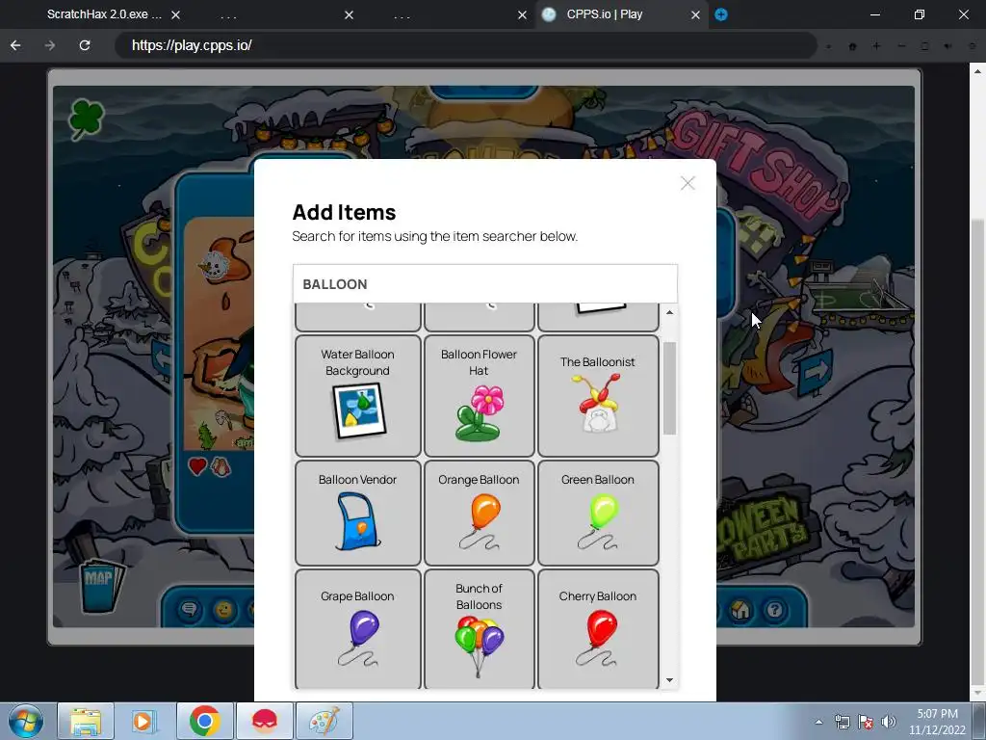Screen dimensions: 986x740
Task: Choose The Balloonist item
Action: pos(597,395)
